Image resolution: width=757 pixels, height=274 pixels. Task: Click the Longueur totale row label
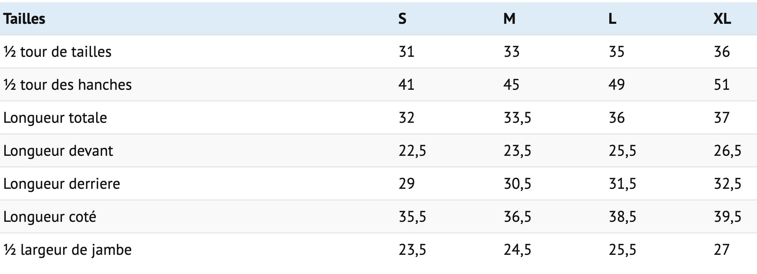pyautogui.click(x=55, y=118)
